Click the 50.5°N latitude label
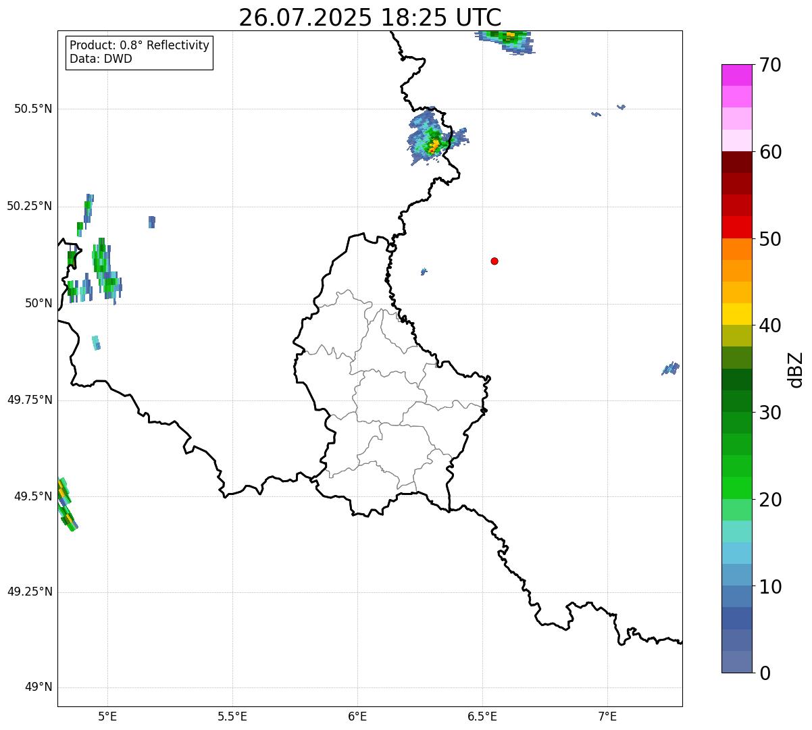812x730 pixels. click(33, 109)
